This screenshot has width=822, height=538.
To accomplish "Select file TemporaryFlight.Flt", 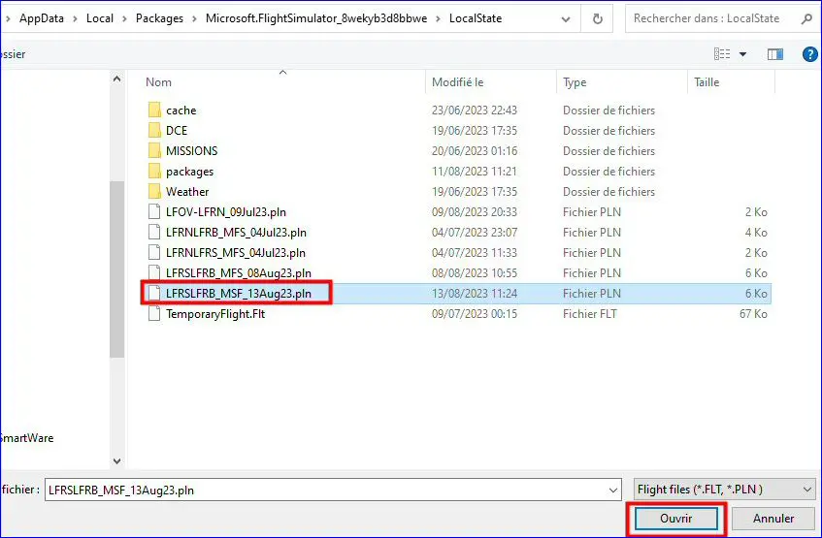I will coord(215,314).
